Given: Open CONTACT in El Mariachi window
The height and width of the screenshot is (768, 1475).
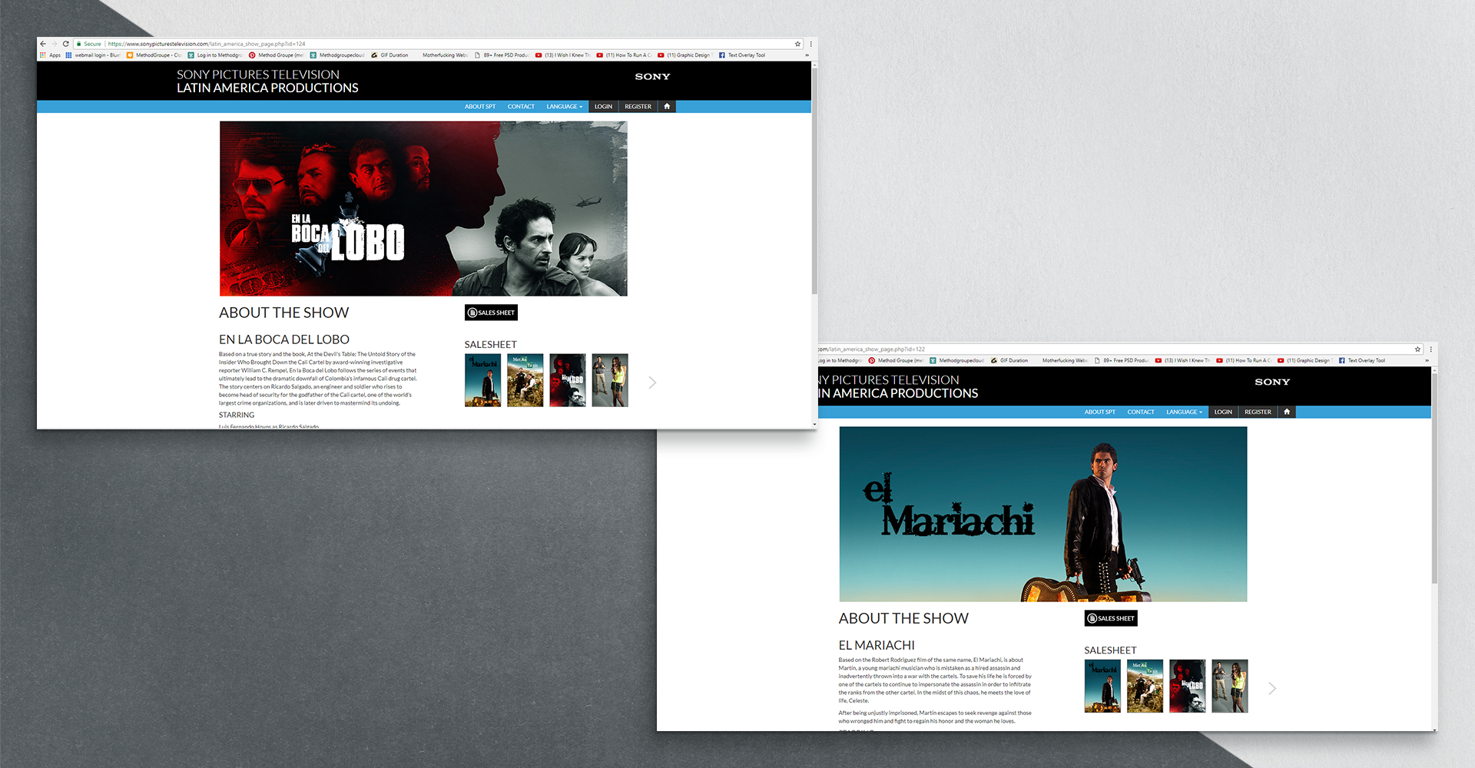Looking at the screenshot, I should point(1141,412).
